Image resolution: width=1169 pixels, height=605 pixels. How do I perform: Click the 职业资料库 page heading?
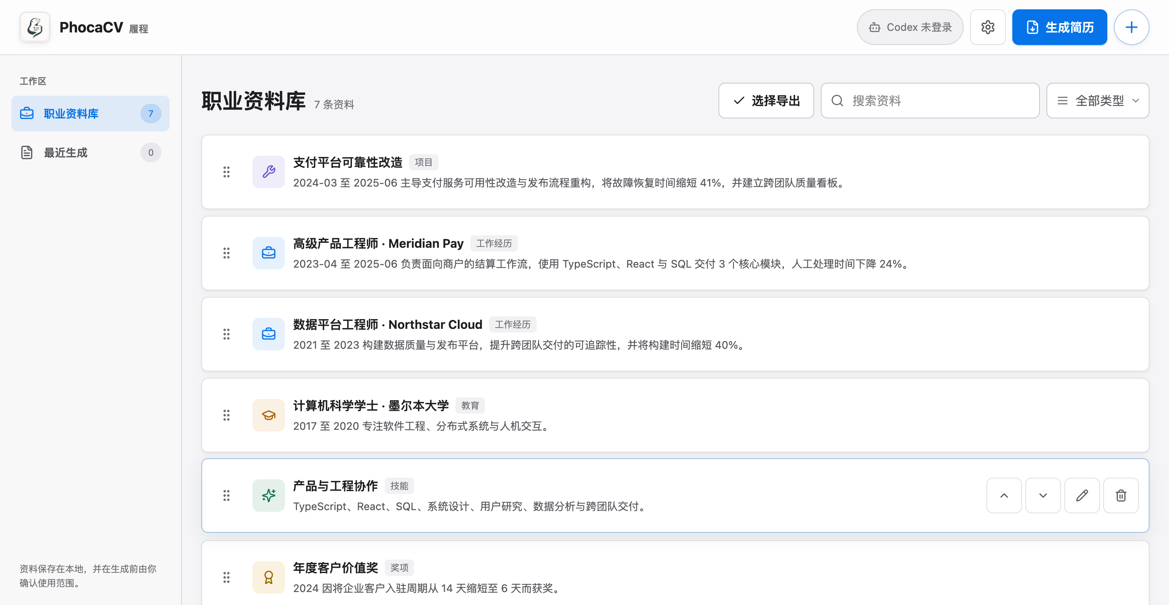click(x=254, y=101)
